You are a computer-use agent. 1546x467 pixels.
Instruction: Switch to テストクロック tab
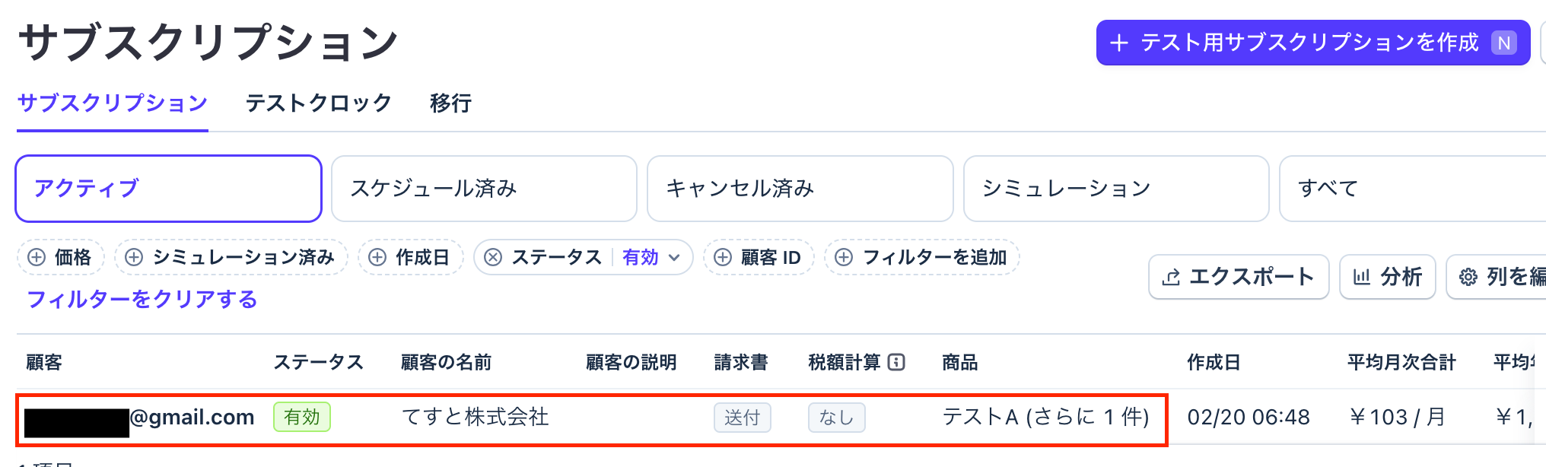[x=318, y=103]
